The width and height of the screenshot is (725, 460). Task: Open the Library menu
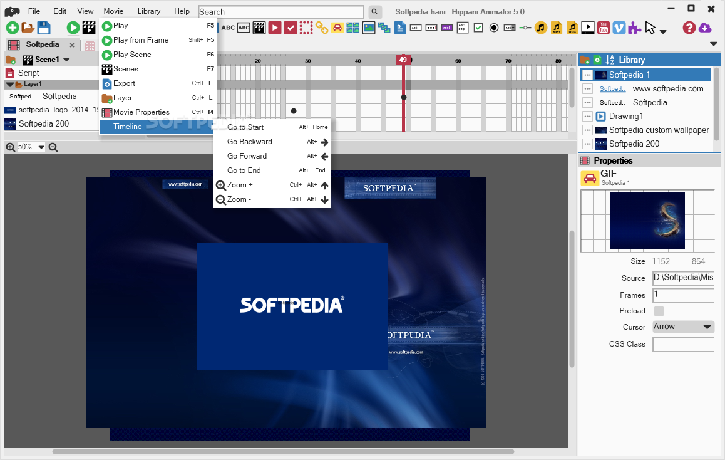pyautogui.click(x=149, y=11)
